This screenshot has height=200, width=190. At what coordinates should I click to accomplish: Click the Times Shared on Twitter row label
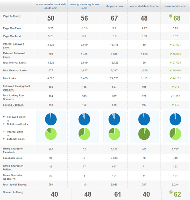pyautogui.click(x=13, y=168)
